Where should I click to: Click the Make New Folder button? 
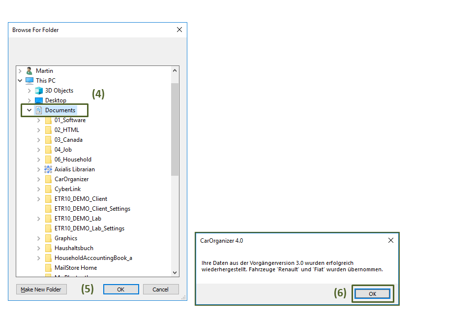(x=41, y=289)
